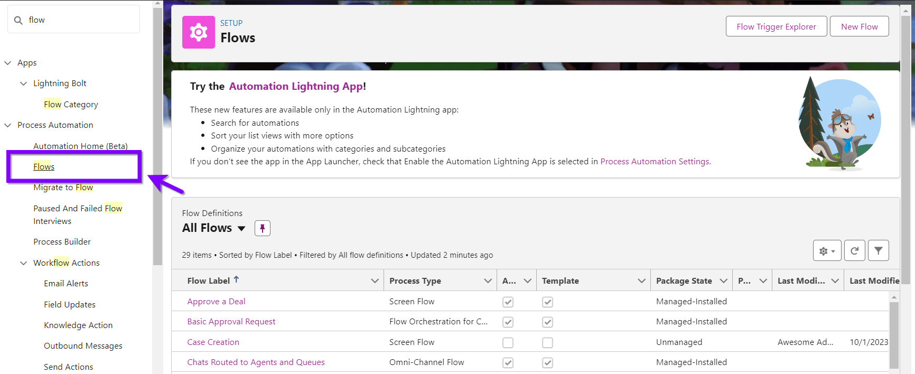Toggle Active checkbox for Case Creation
Viewport: 915px width, 374px height.
[508, 343]
